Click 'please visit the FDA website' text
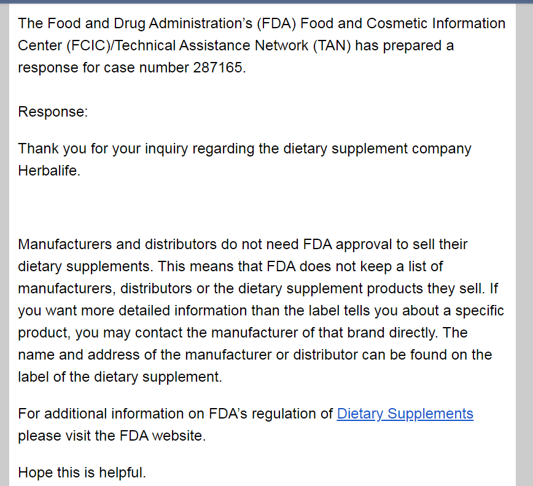Image resolution: width=533 pixels, height=486 pixels. click(x=112, y=436)
